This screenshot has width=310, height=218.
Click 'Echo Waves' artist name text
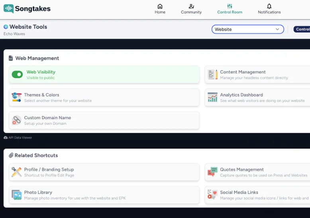pos(14,34)
